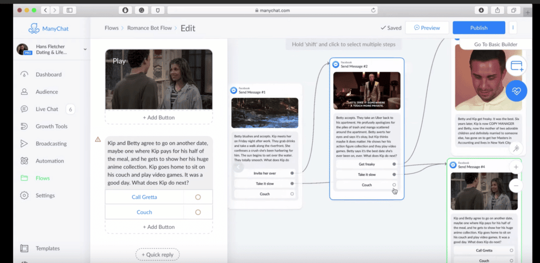Open a new Safari tab with plus
The height and width of the screenshot is (263, 540).
[527, 13]
